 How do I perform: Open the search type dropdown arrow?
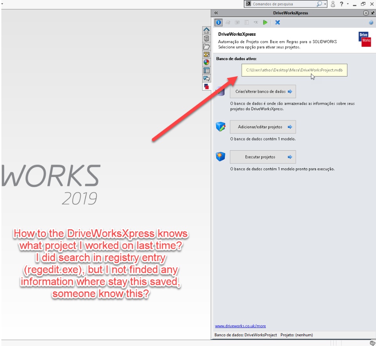(325, 4)
